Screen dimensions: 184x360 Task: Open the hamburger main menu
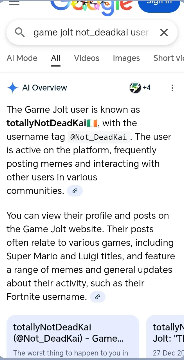[x=14, y=3]
